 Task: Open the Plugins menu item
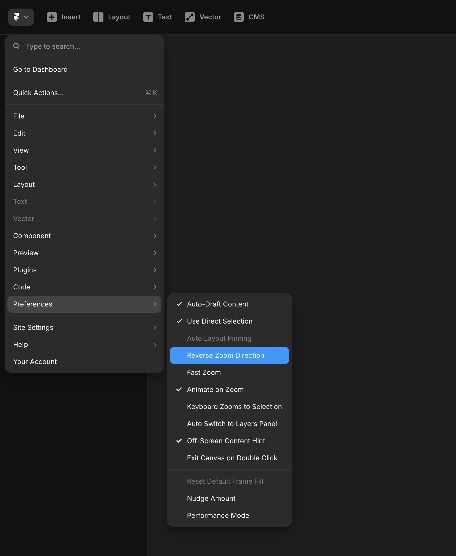coord(84,270)
